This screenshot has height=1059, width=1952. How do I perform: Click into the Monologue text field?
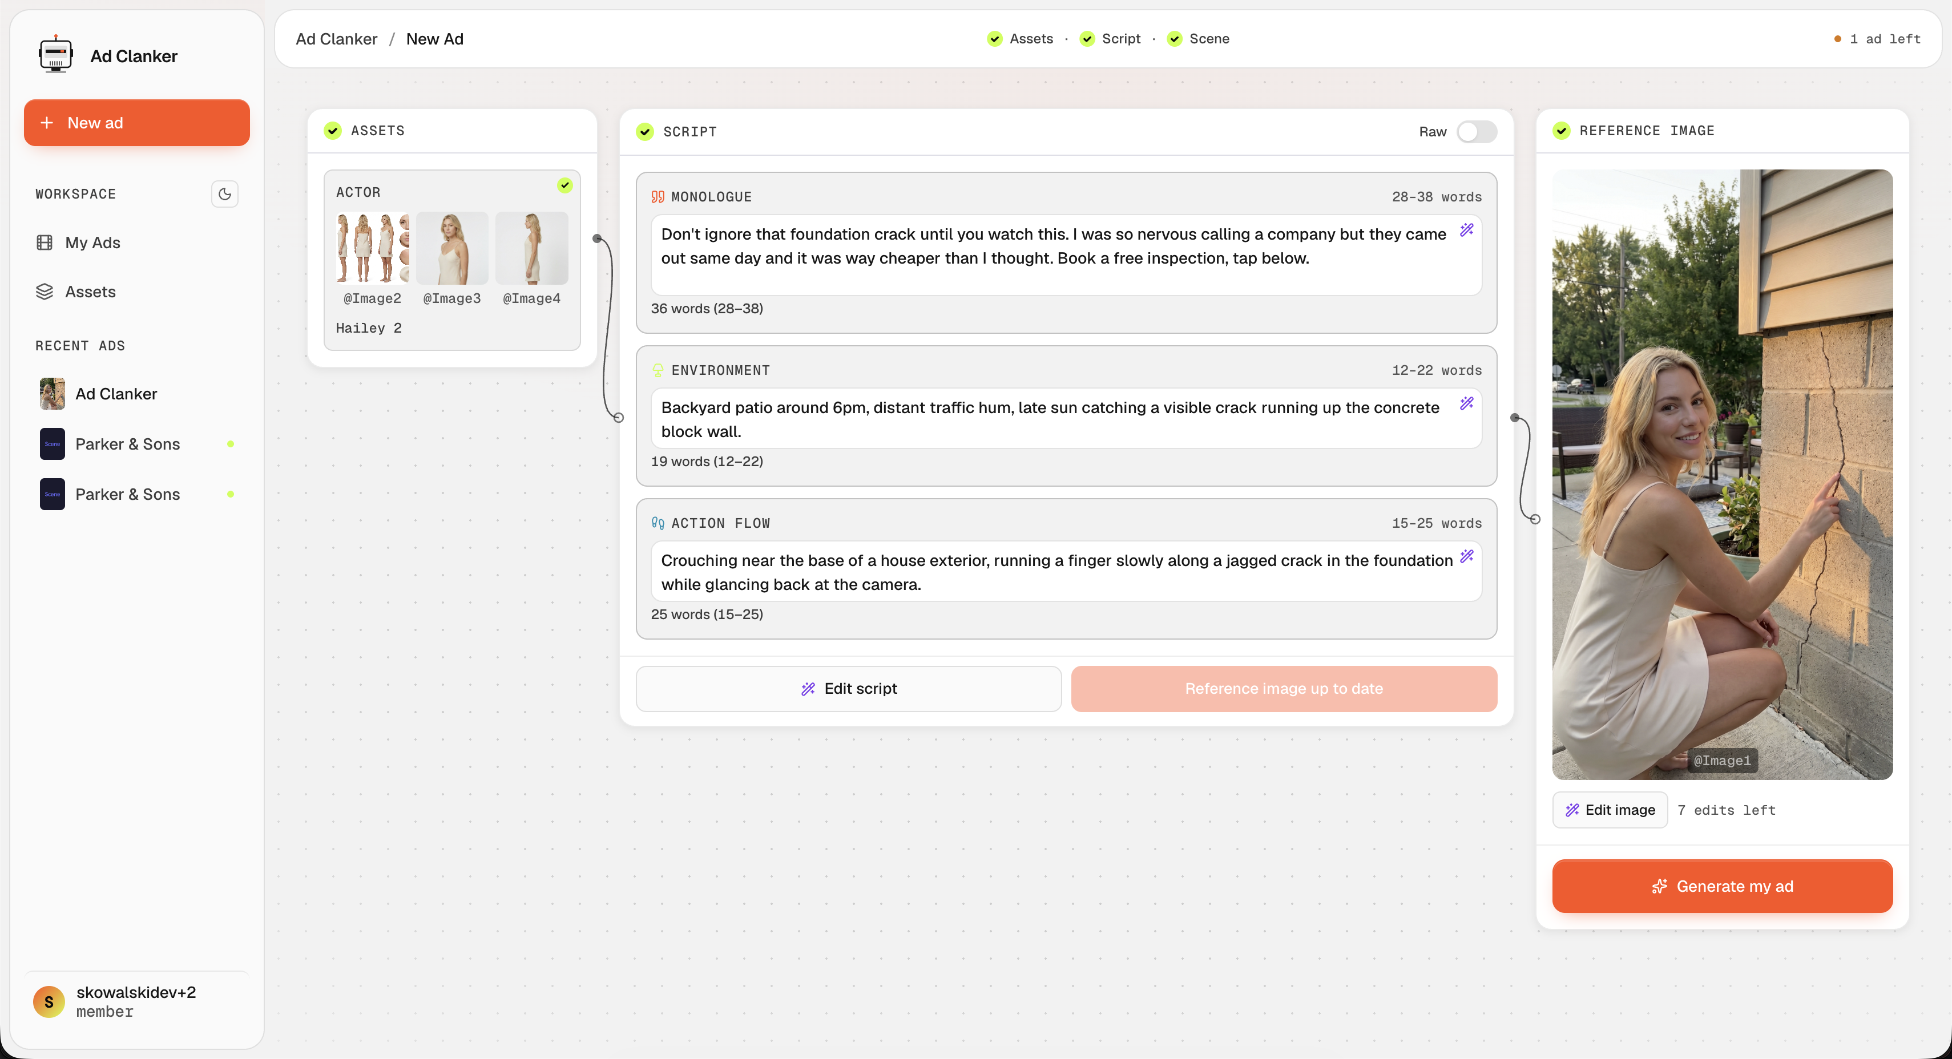(1066, 255)
